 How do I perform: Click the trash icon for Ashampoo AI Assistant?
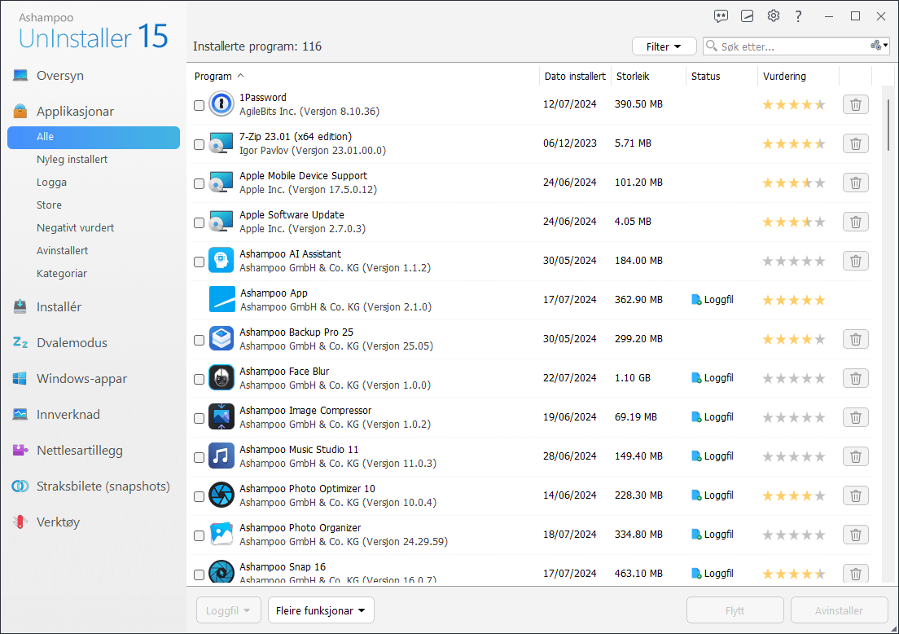click(855, 261)
